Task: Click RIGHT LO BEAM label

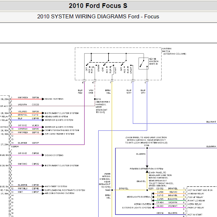Action: (x=196, y=201)
